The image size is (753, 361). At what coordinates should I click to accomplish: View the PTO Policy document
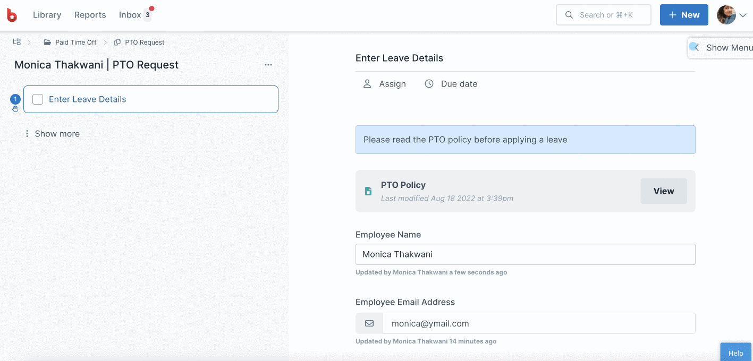tap(664, 191)
